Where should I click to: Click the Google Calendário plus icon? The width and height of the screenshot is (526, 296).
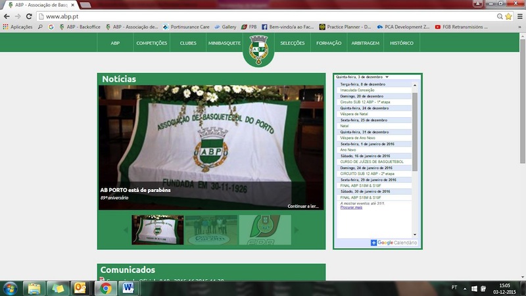[374, 243]
